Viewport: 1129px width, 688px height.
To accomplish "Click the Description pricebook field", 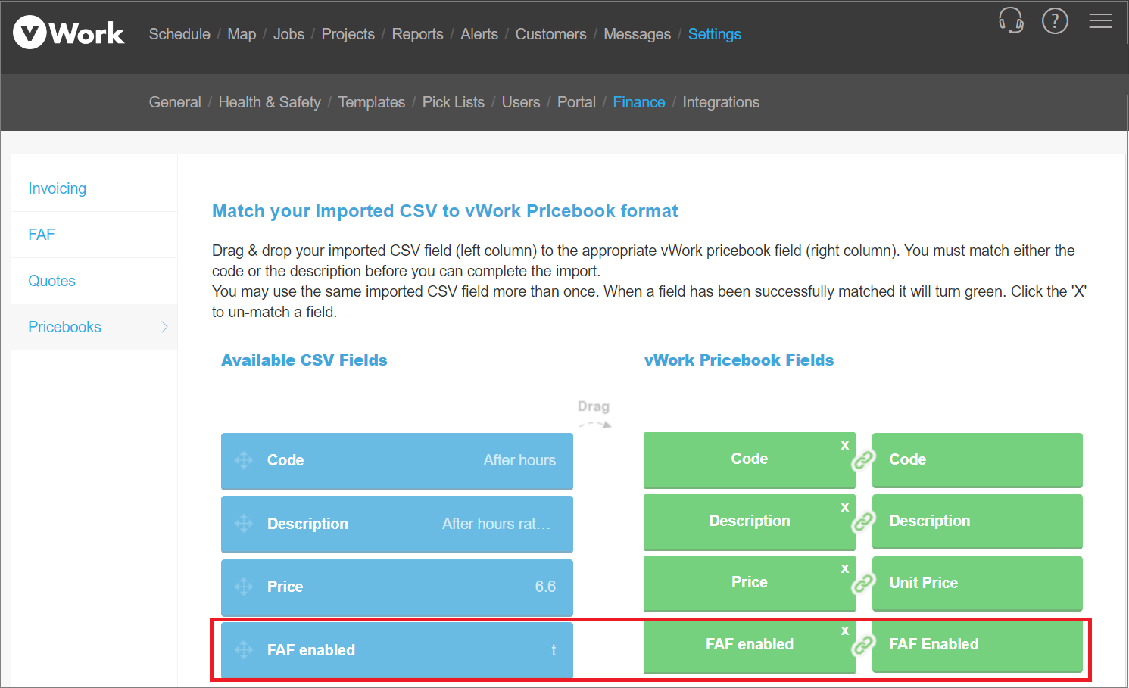I will tap(977, 521).
